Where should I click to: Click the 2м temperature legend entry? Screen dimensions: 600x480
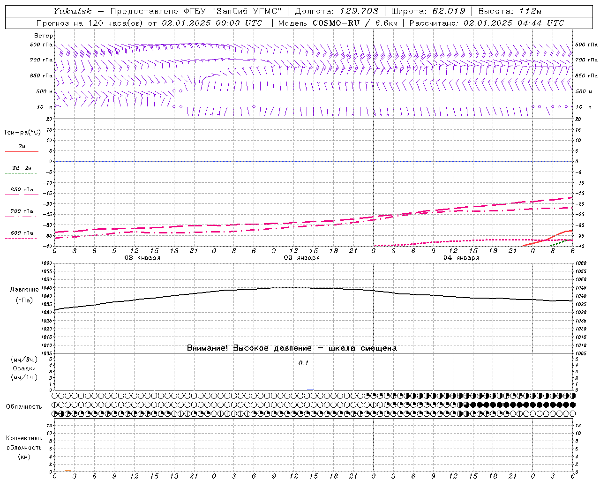pos(22,146)
